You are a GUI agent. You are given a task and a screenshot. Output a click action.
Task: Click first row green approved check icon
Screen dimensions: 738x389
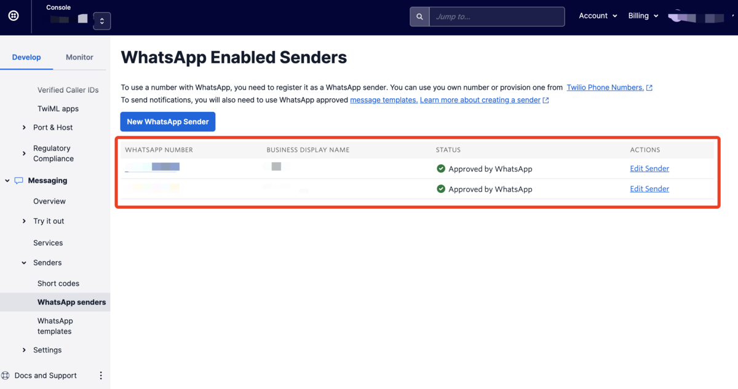[441, 168]
